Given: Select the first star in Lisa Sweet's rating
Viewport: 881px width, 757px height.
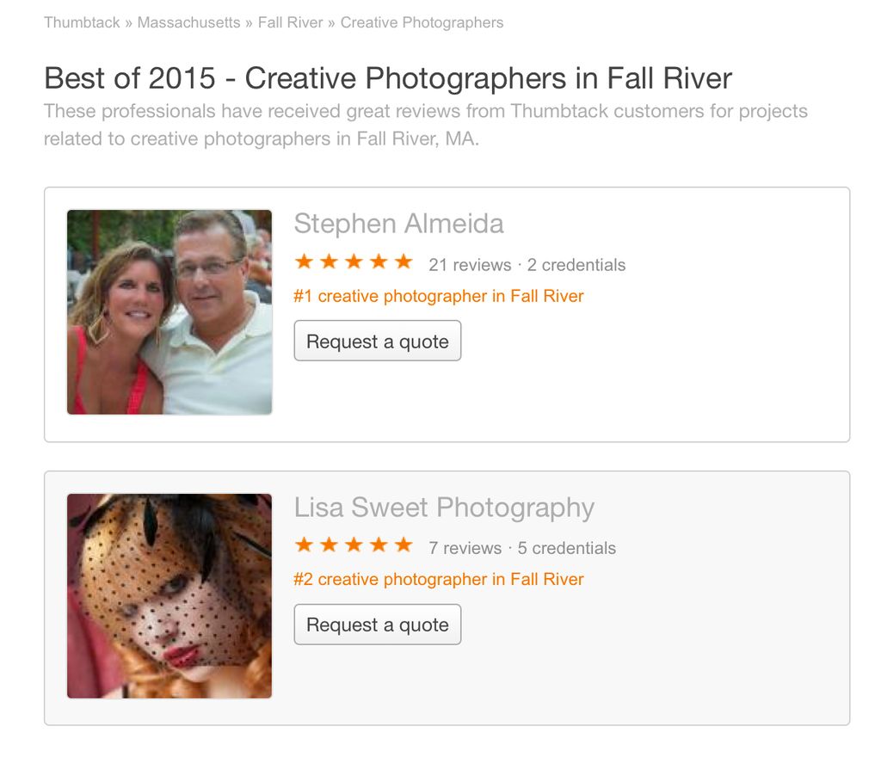Looking at the screenshot, I should pos(302,544).
